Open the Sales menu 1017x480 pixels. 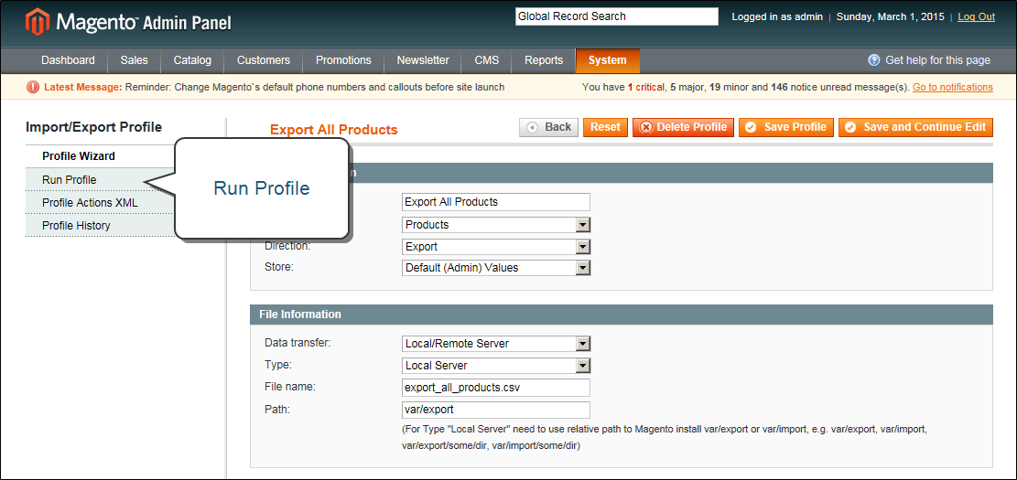[x=135, y=60]
